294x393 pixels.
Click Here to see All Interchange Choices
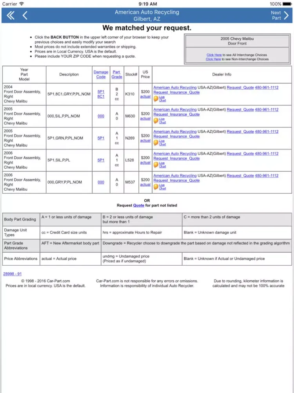(x=214, y=55)
